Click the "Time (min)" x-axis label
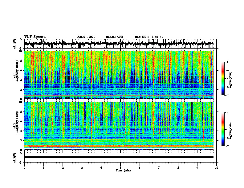Viewport: 244px width, 188px height. tap(123, 170)
